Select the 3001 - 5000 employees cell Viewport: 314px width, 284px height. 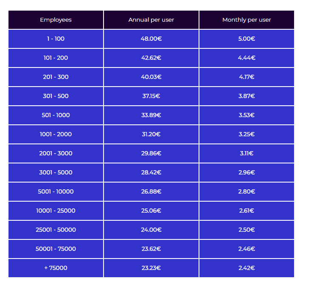(x=56, y=172)
